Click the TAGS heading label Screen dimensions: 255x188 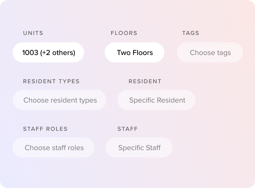[x=190, y=33]
